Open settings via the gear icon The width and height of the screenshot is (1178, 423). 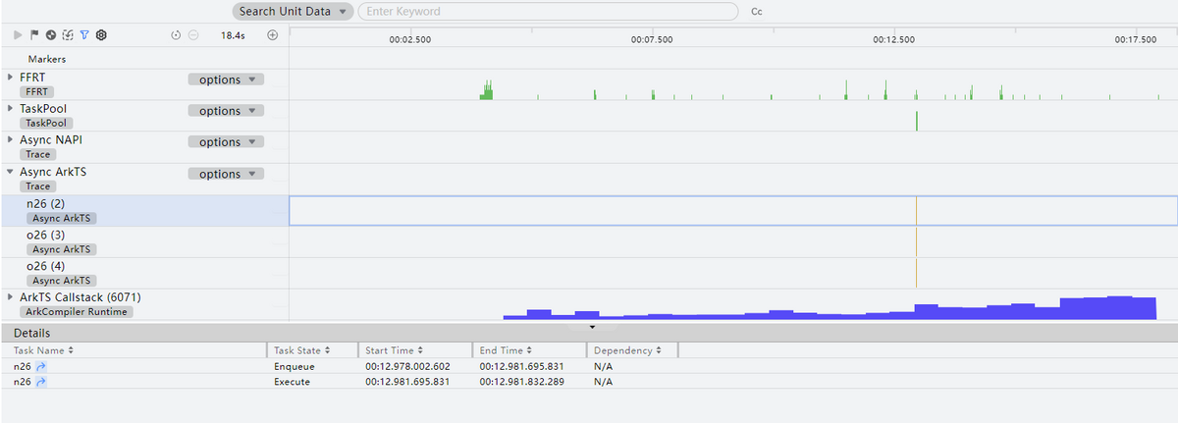pos(101,34)
